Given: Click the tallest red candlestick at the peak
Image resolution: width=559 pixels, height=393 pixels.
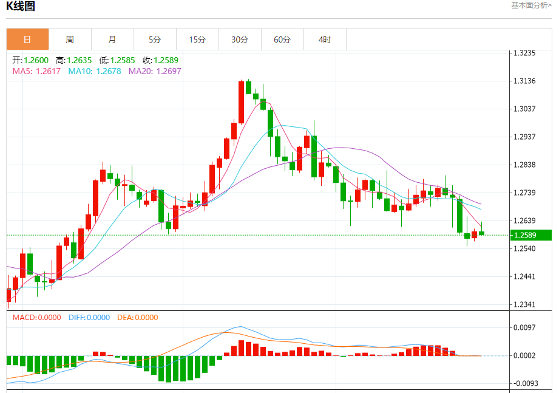Looking at the screenshot, I should click(242, 103).
